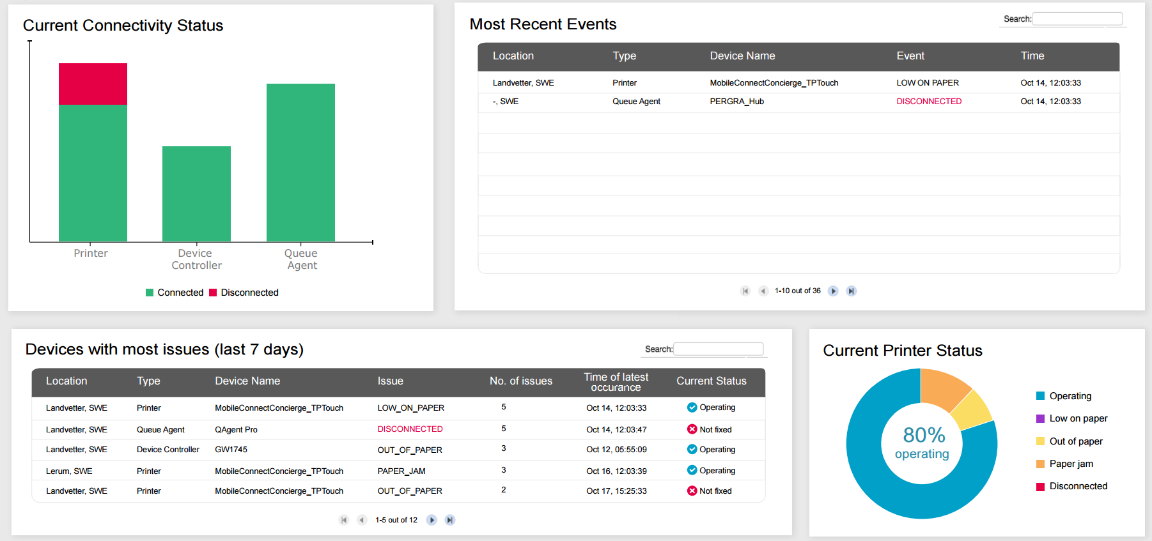
Task: Toggle Connected series in chart legend
Action: point(174,293)
